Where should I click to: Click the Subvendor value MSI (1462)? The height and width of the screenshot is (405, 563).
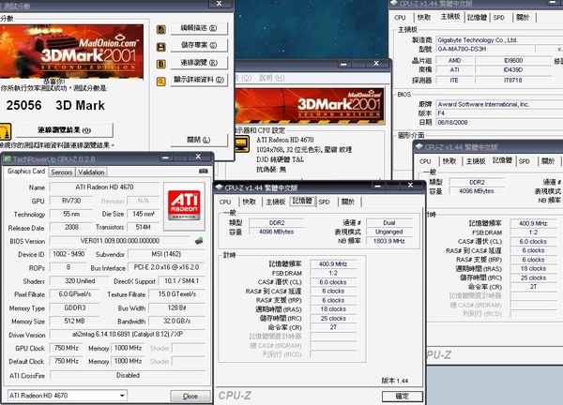pyautogui.click(x=166, y=254)
